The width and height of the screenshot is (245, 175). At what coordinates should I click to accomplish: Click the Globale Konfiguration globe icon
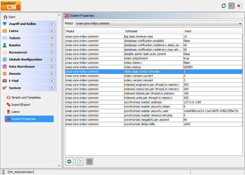4,59
